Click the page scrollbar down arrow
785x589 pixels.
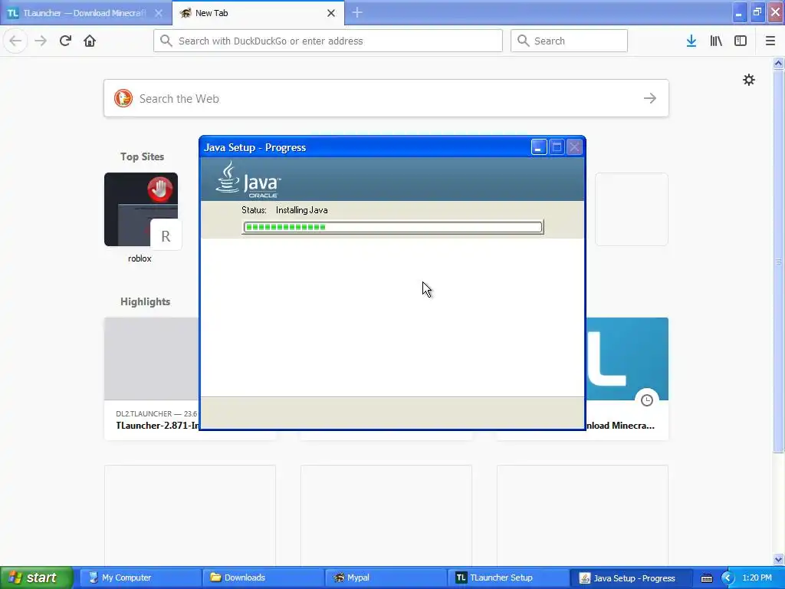[778, 559]
